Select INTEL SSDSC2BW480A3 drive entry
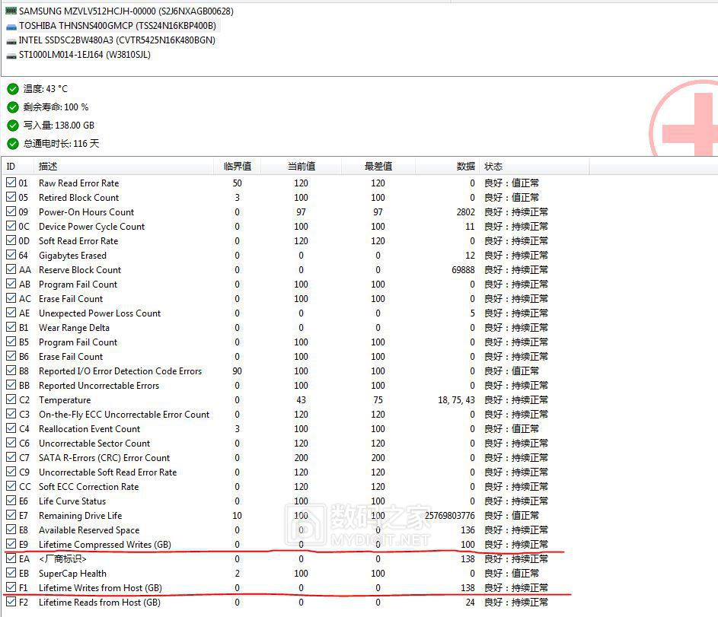718x617 pixels. click(116, 40)
